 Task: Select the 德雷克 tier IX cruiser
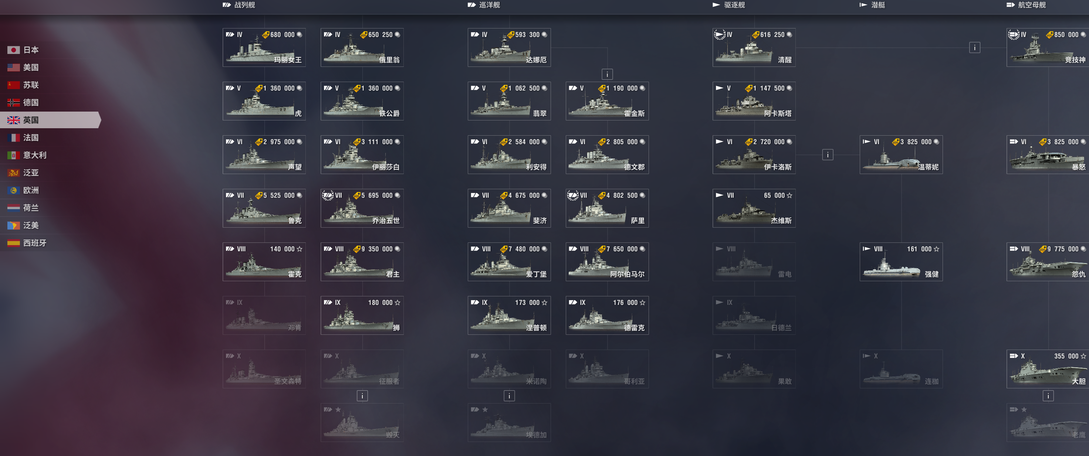point(608,315)
